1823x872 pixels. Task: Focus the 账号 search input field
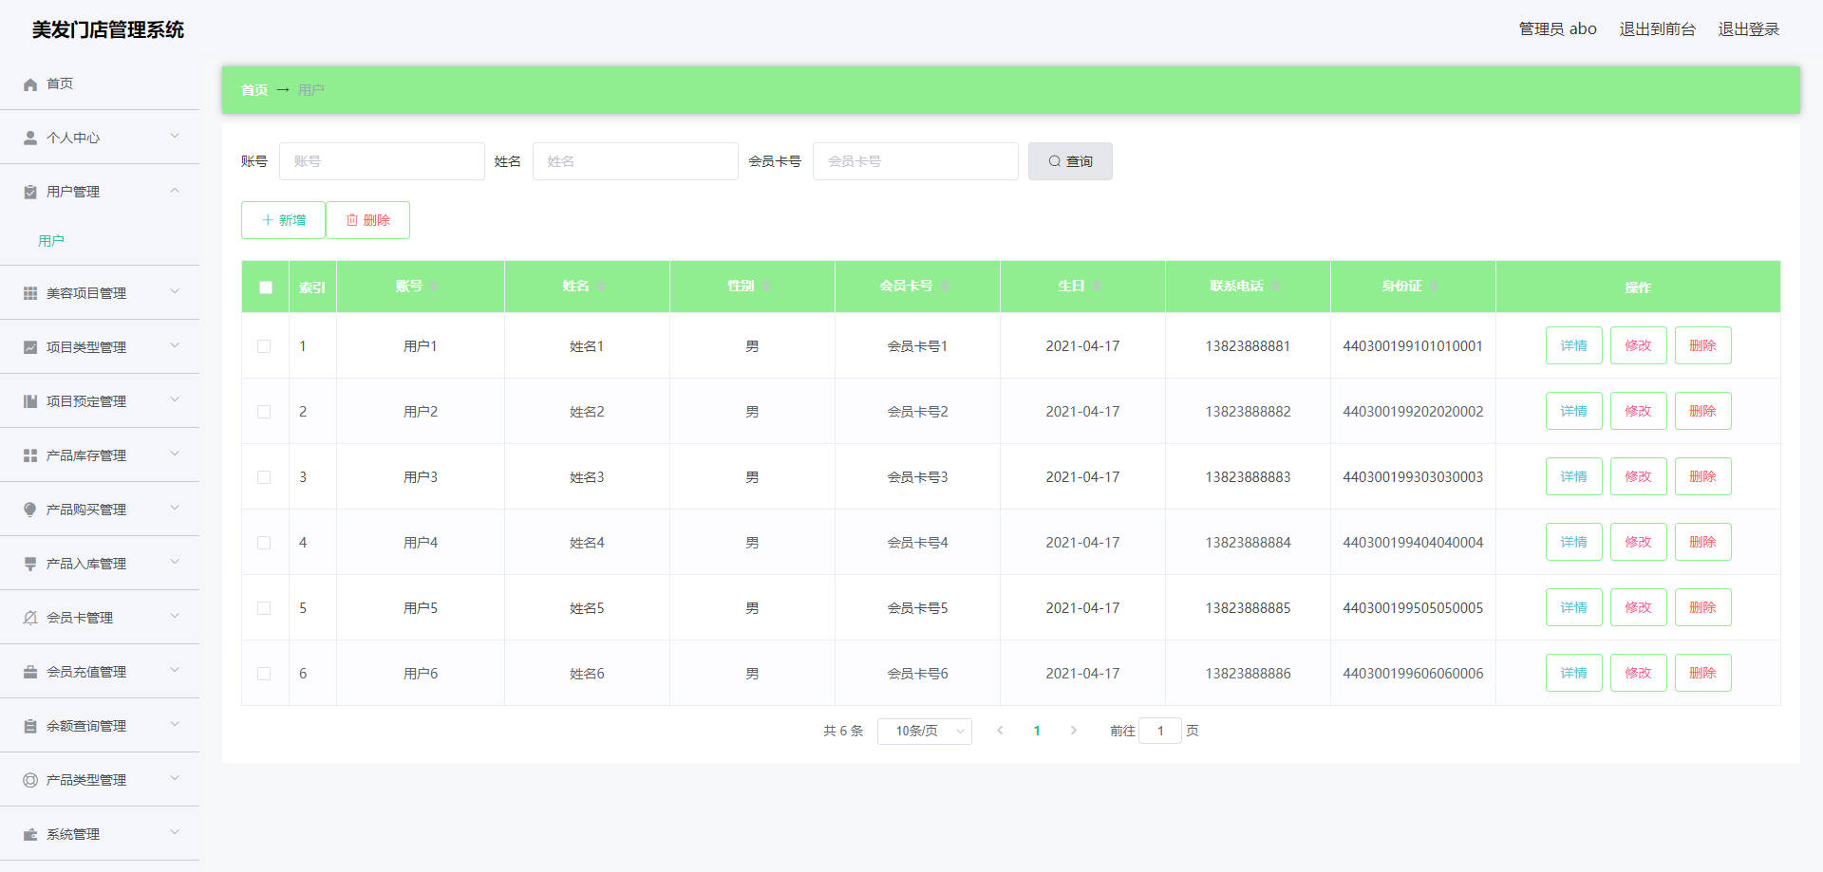pyautogui.click(x=382, y=161)
